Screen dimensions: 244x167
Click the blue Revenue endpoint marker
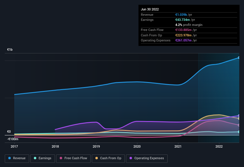pos(239,58)
